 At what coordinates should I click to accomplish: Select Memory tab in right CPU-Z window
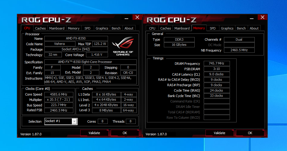pyautogui.click(x=199, y=28)
